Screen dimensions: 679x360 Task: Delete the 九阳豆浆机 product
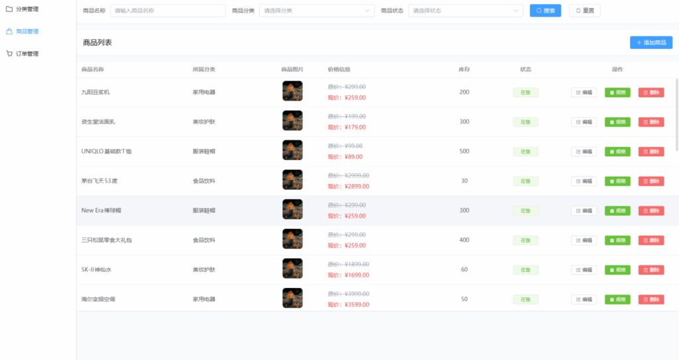click(651, 93)
